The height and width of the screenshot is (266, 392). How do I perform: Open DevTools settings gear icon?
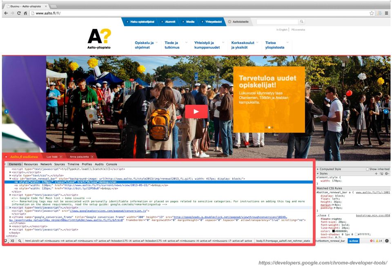point(387,241)
